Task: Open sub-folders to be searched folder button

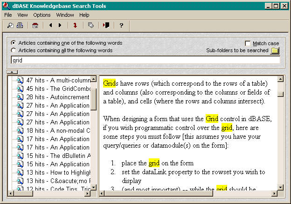Action: [275, 50]
